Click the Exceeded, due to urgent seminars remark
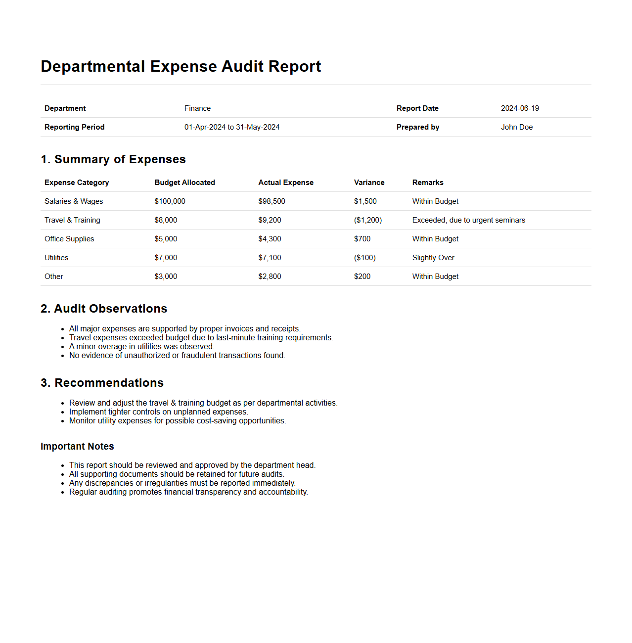This screenshot has height=643, width=632. pyautogui.click(x=468, y=220)
